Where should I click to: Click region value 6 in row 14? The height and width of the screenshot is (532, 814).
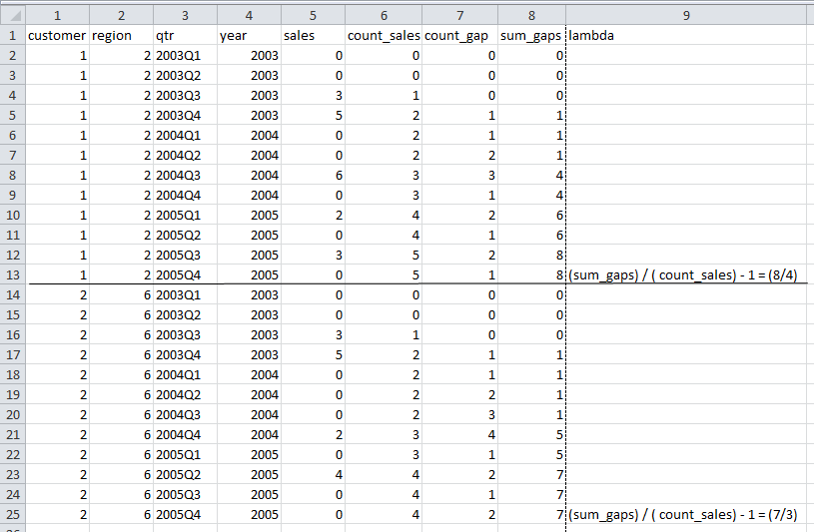[x=122, y=295]
